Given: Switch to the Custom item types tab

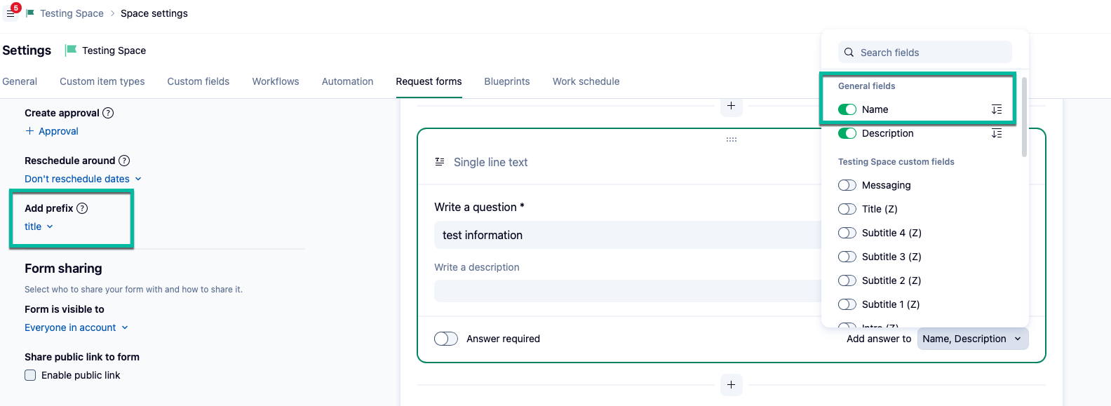Looking at the screenshot, I should pyautogui.click(x=102, y=81).
